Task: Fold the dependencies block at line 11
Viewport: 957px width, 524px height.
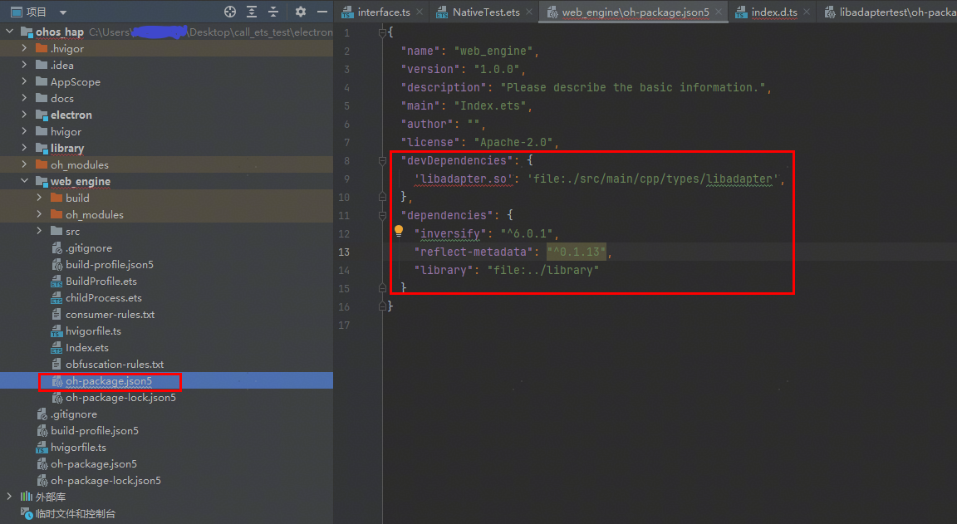Action: [x=383, y=215]
